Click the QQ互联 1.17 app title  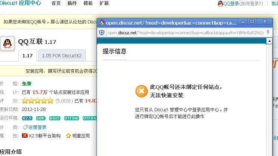(37, 42)
